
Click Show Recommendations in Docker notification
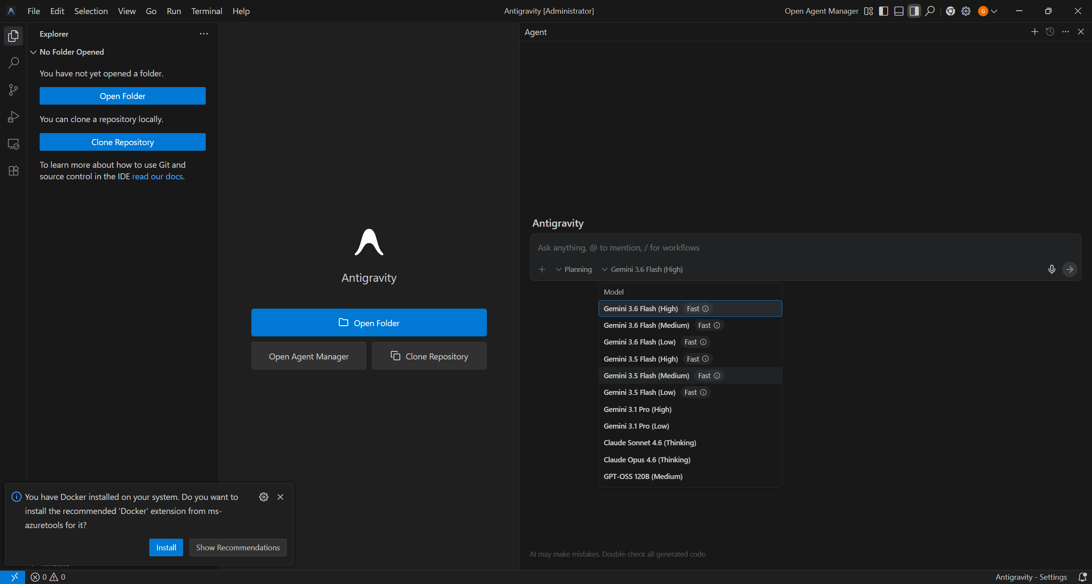point(238,548)
